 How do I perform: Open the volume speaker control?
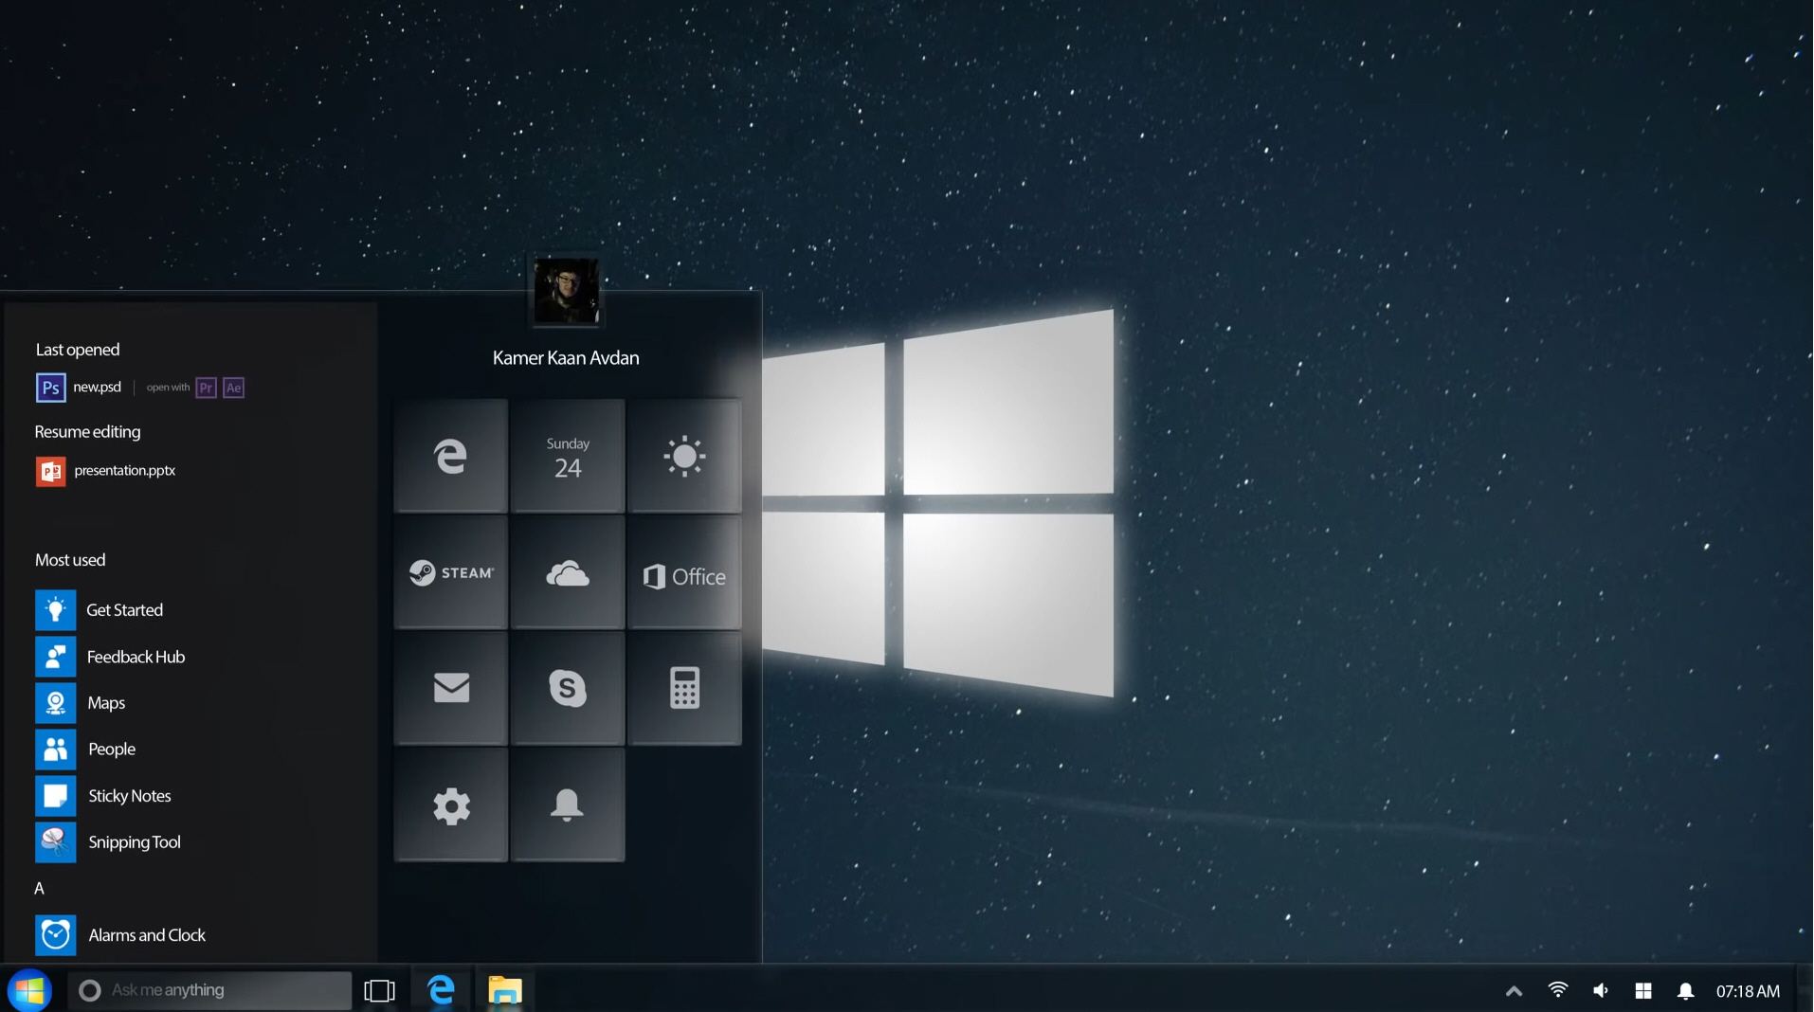pyautogui.click(x=1601, y=990)
